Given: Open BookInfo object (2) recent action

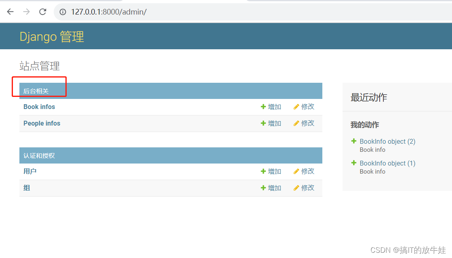Looking at the screenshot, I should 387,142.
